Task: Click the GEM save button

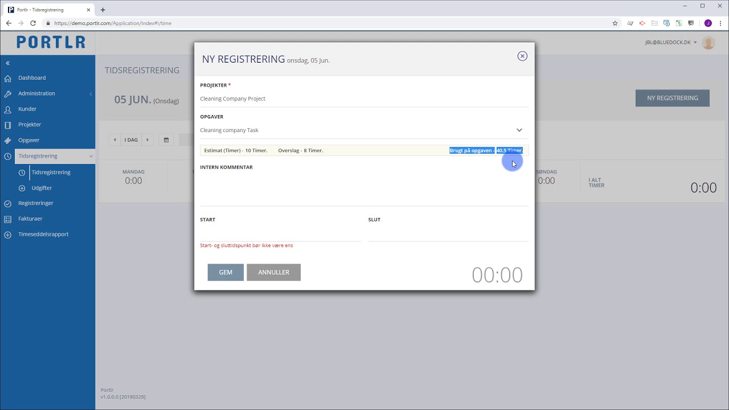Action: point(226,272)
